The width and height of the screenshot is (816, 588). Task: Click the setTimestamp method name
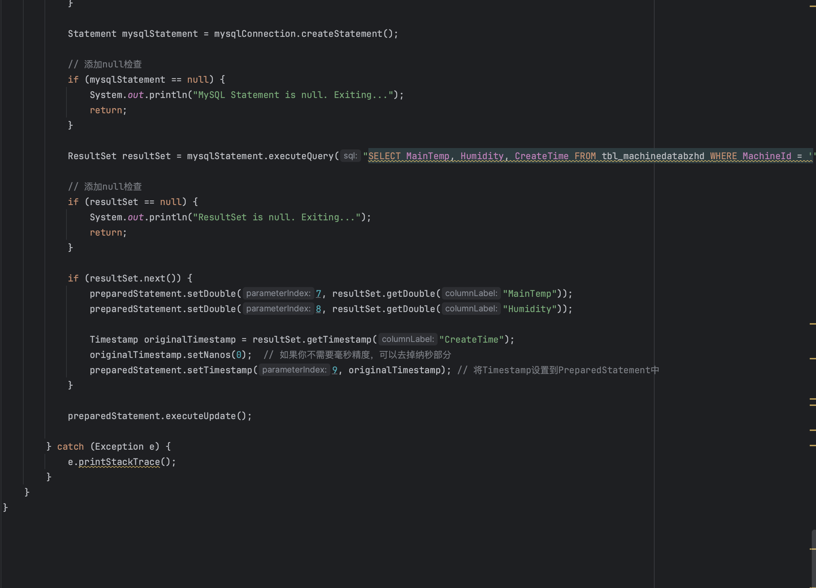click(x=219, y=370)
